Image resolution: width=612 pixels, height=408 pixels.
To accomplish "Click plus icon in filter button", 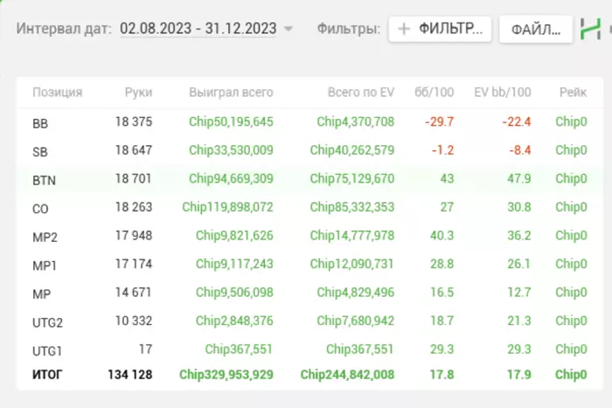I will (x=404, y=29).
